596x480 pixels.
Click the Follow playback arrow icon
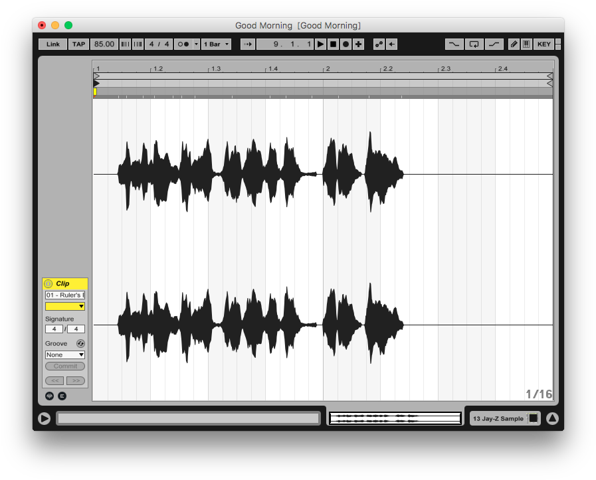click(248, 44)
